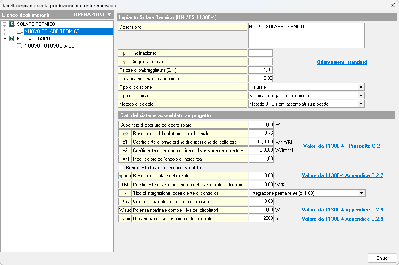Enable Rendimento totale del circuito calcolato checkbox
This screenshot has width=399, height=265.
(121, 168)
